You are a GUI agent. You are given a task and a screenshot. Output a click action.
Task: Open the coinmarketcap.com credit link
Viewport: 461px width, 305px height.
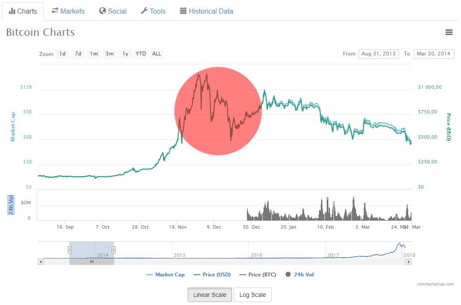click(x=435, y=284)
